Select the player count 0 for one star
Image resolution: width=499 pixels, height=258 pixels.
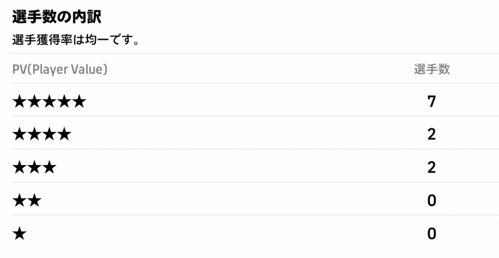pos(432,234)
